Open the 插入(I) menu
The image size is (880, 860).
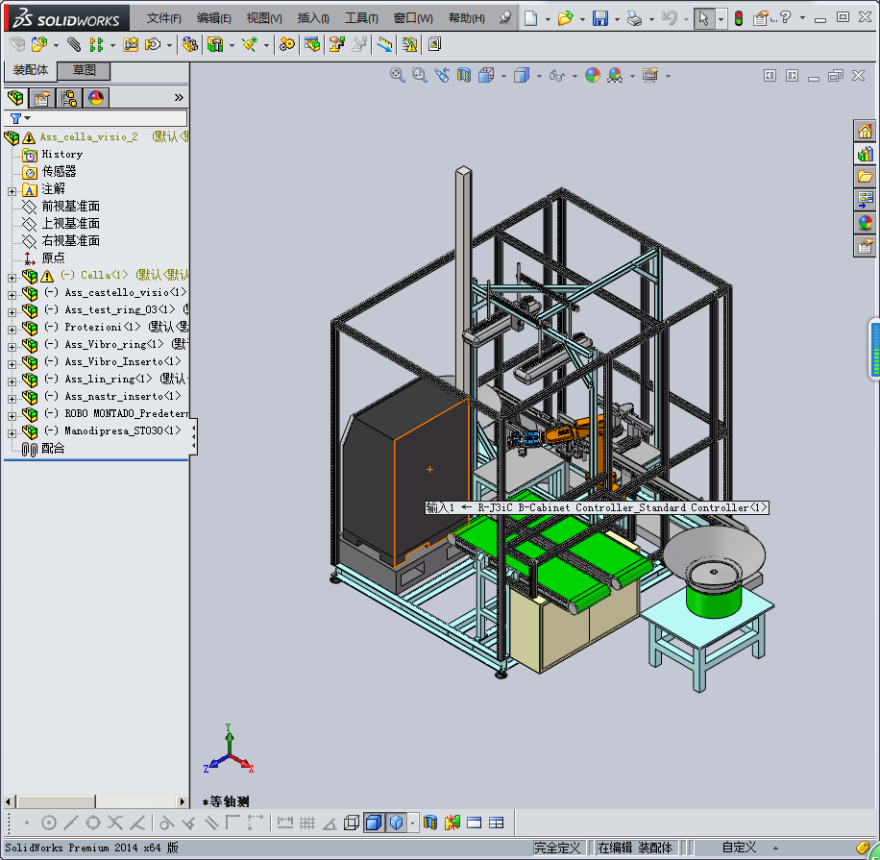(x=313, y=18)
